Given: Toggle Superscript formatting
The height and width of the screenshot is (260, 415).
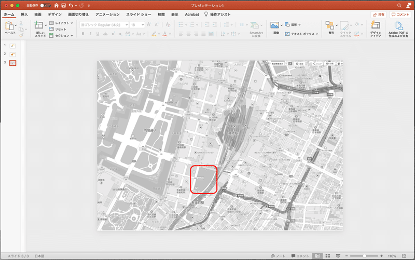Looking at the screenshot, I should pos(113,34).
